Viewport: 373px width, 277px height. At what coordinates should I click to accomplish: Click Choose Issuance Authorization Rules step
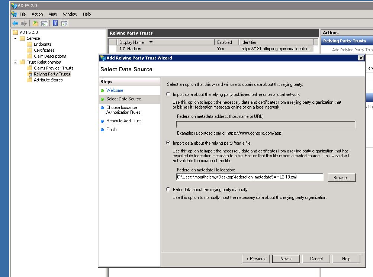123,110
